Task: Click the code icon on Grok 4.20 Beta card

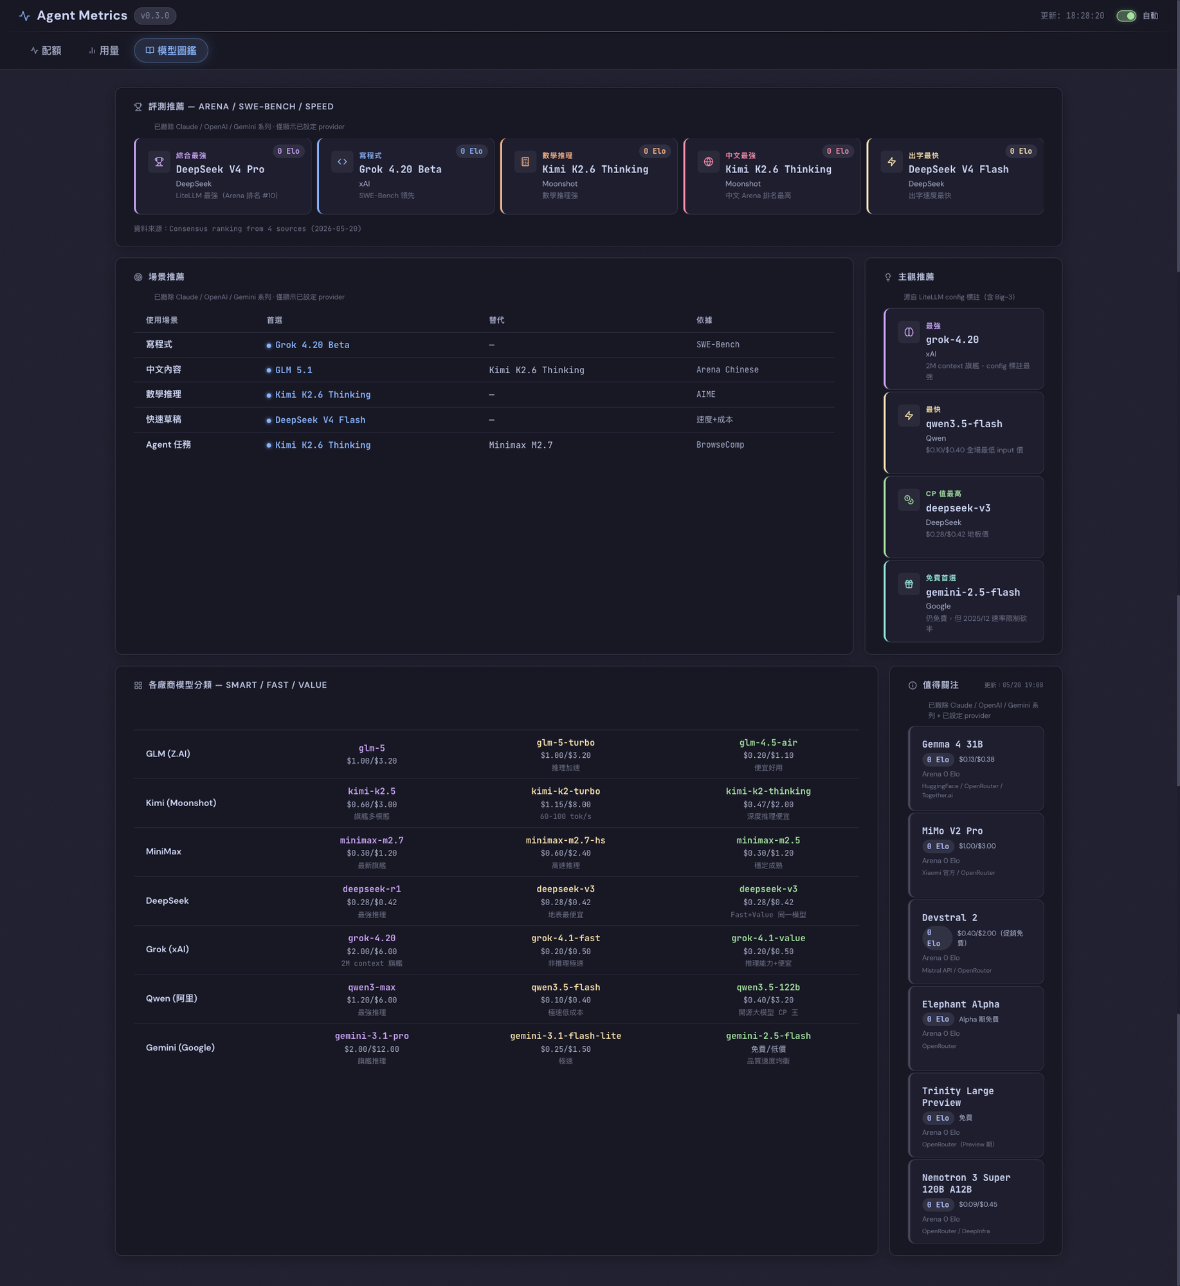Action: click(342, 161)
